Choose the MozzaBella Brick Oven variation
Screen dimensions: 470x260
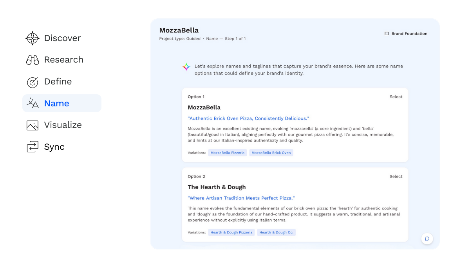coord(271,153)
